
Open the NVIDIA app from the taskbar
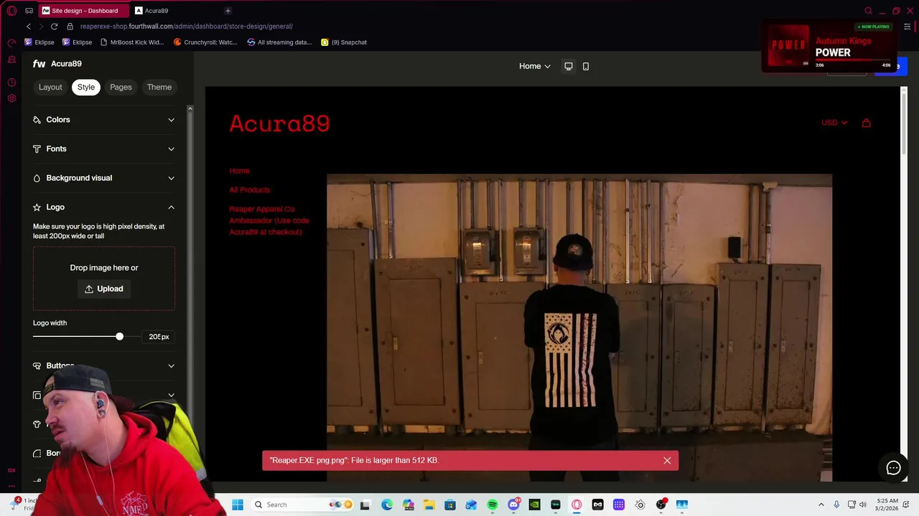click(x=534, y=505)
